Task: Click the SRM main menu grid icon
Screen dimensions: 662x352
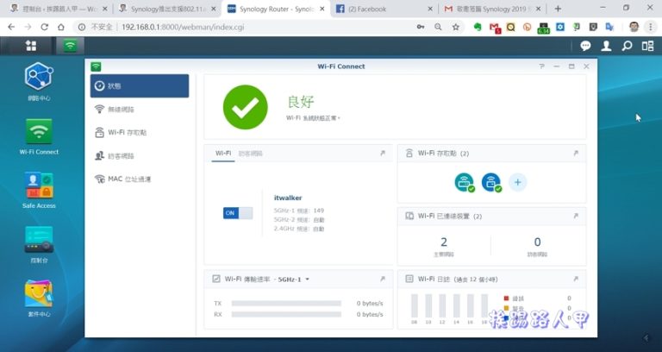Action: (31, 46)
